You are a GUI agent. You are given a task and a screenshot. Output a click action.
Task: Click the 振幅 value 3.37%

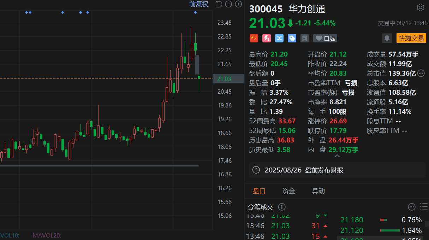click(279, 93)
